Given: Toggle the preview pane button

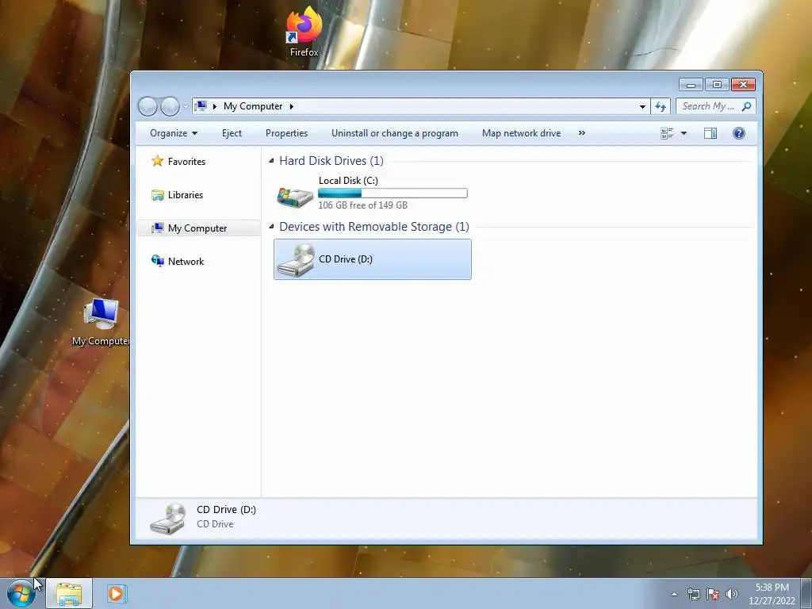Looking at the screenshot, I should (710, 133).
